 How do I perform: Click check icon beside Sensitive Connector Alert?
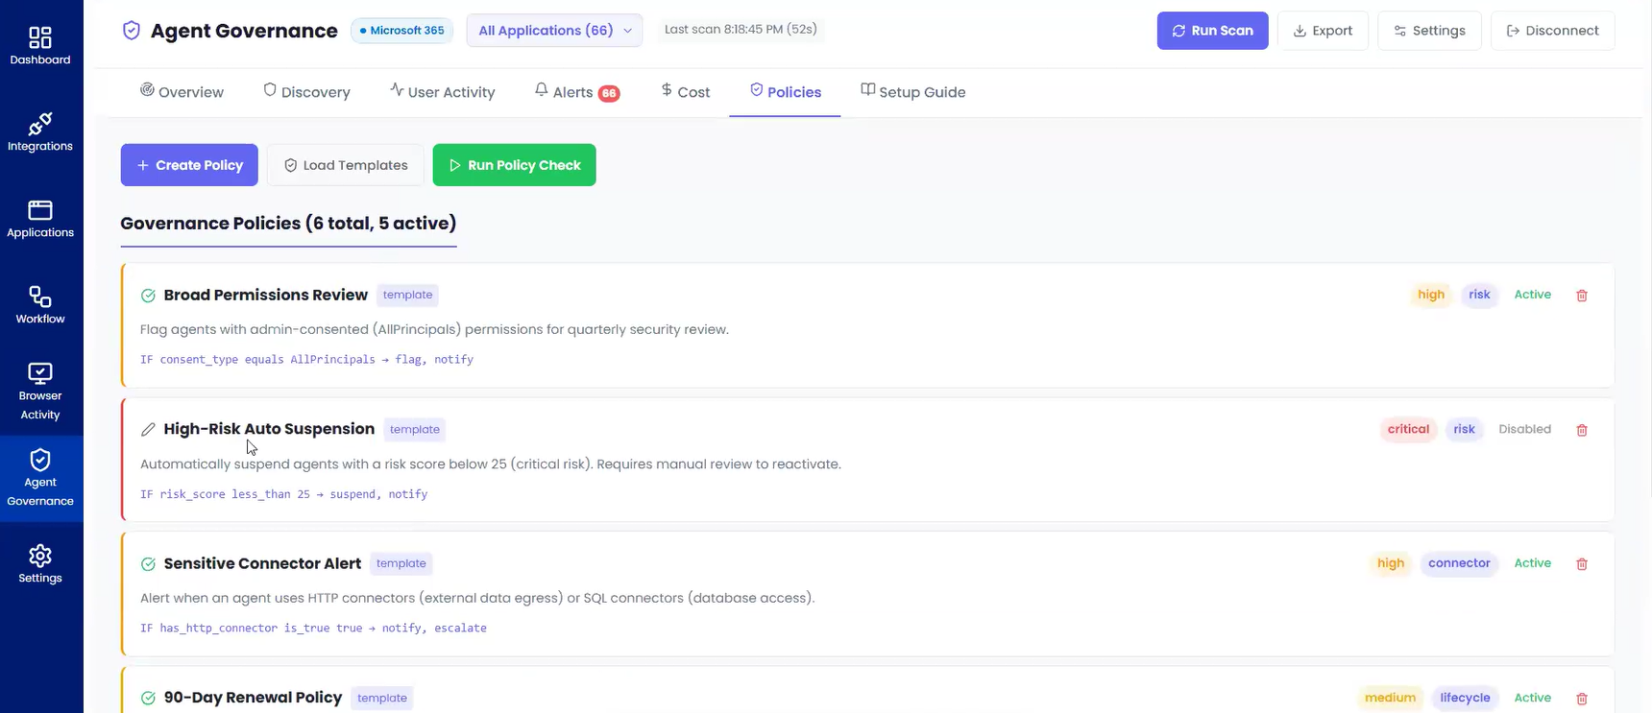[148, 564]
